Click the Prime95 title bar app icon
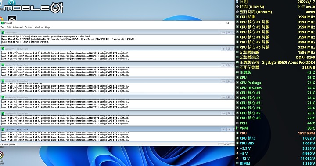 point(2,23)
